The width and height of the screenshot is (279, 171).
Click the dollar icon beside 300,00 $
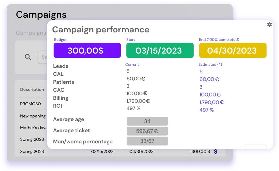coord(216,151)
